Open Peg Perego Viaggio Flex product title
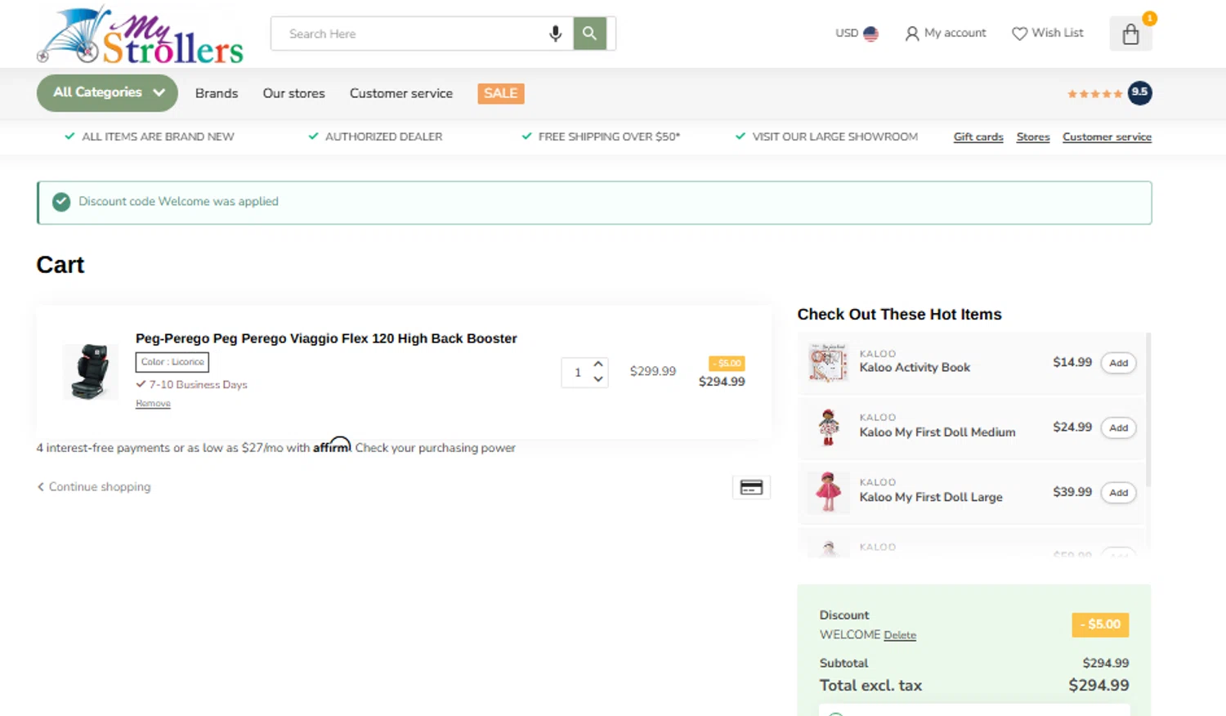Screen dimensions: 1226x716 coord(326,338)
